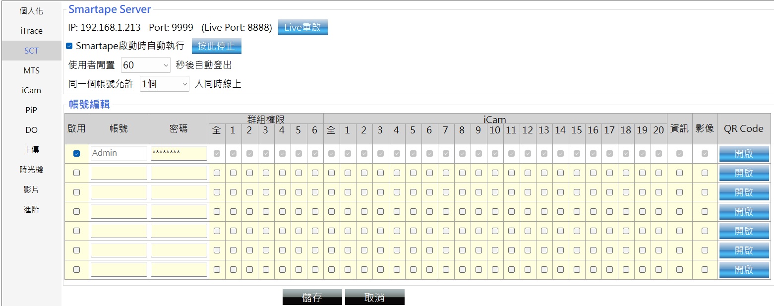Check second row 群組權限 6 checkbox
Screen dimensions: 774x306
315,173
